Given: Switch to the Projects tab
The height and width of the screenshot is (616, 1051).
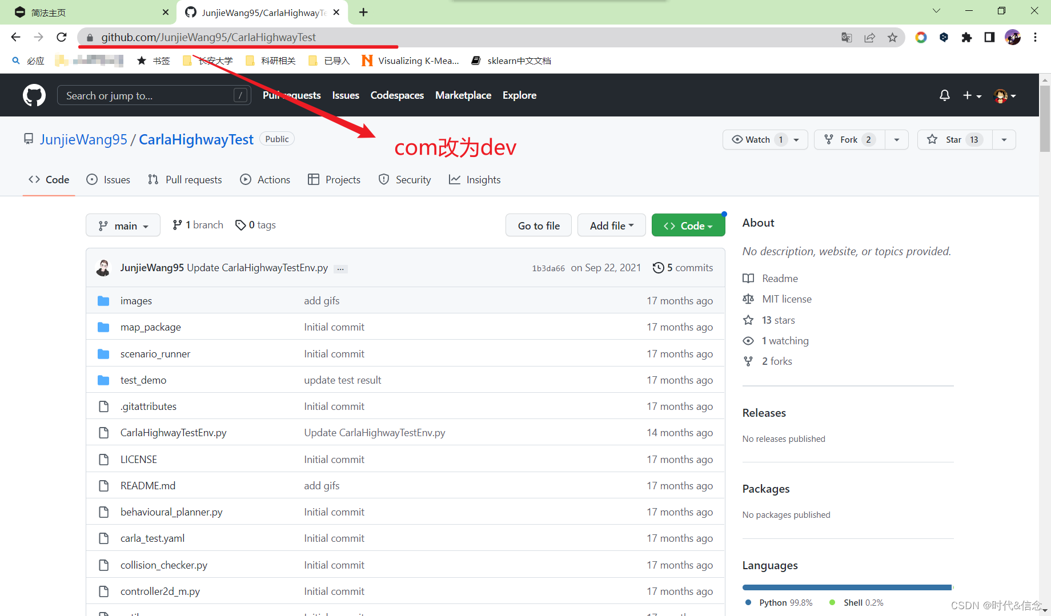Looking at the screenshot, I should click(x=334, y=180).
